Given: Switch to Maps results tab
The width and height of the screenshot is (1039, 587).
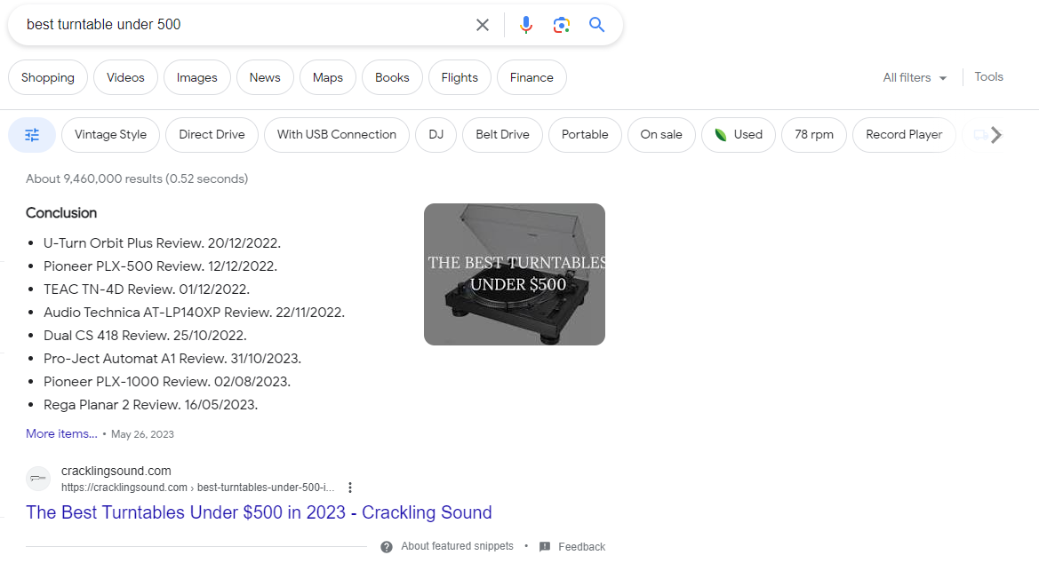Looking at the screenshot, I should pos(328,77).
